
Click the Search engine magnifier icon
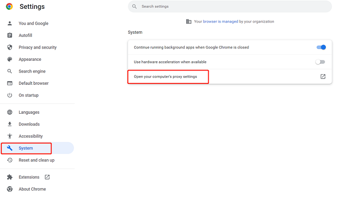coord(10,71)
